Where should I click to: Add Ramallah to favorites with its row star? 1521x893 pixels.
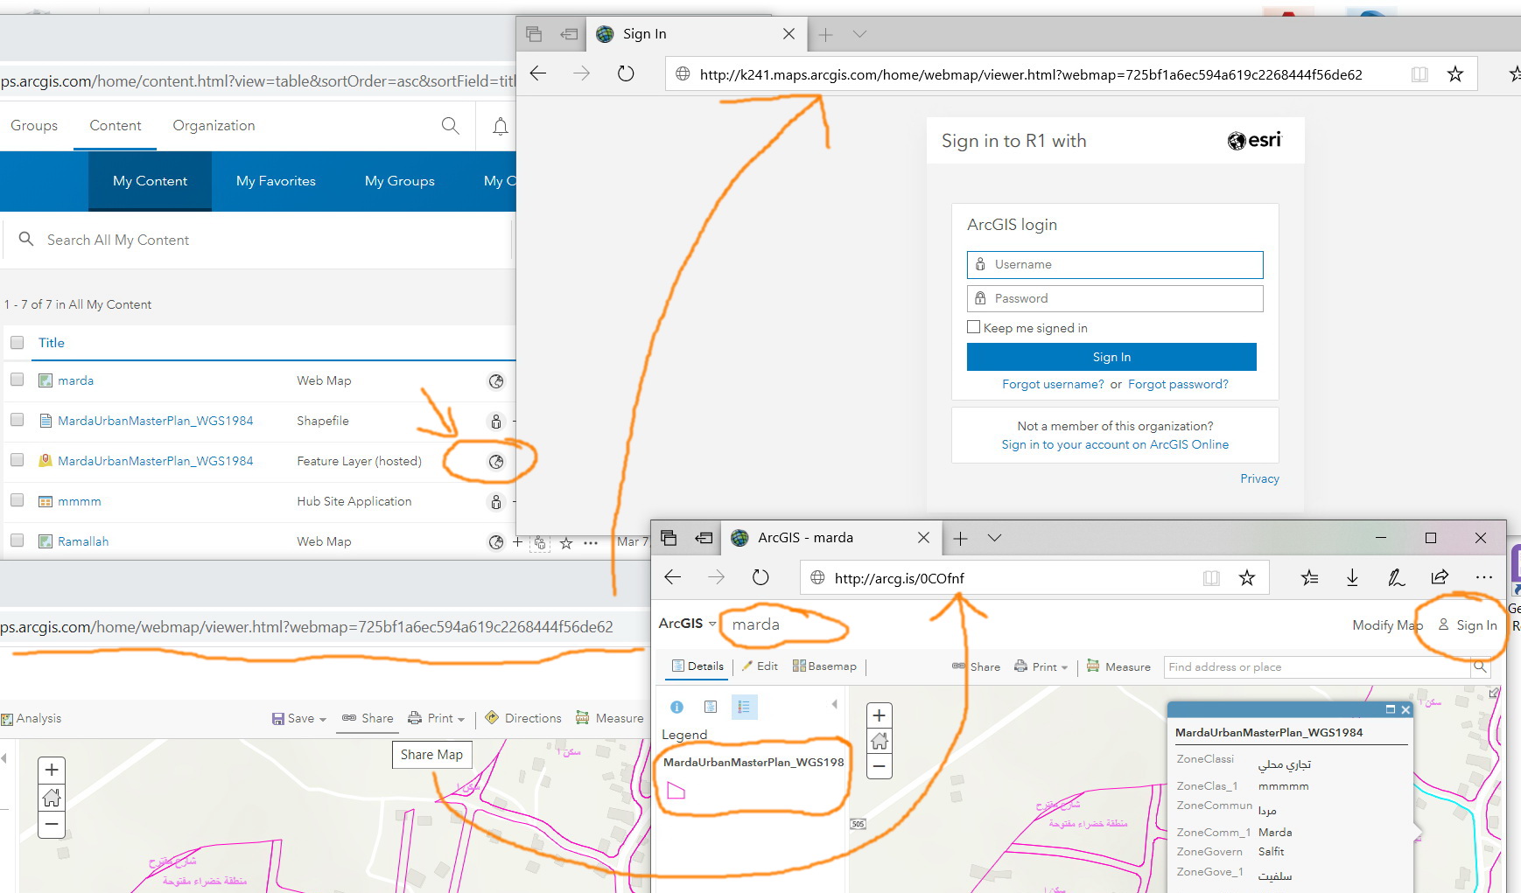coord(566,543)
